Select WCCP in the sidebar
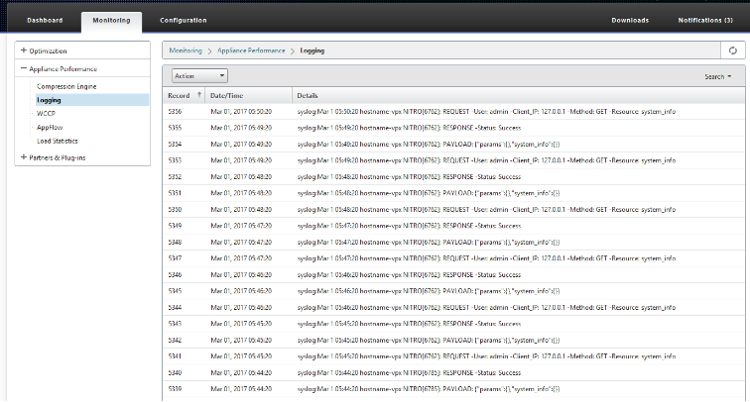The image size is (750, 402). coord(46,113)
